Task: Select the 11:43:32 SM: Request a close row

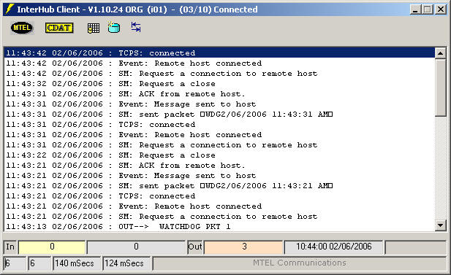Action: click(x=219, y=84)
